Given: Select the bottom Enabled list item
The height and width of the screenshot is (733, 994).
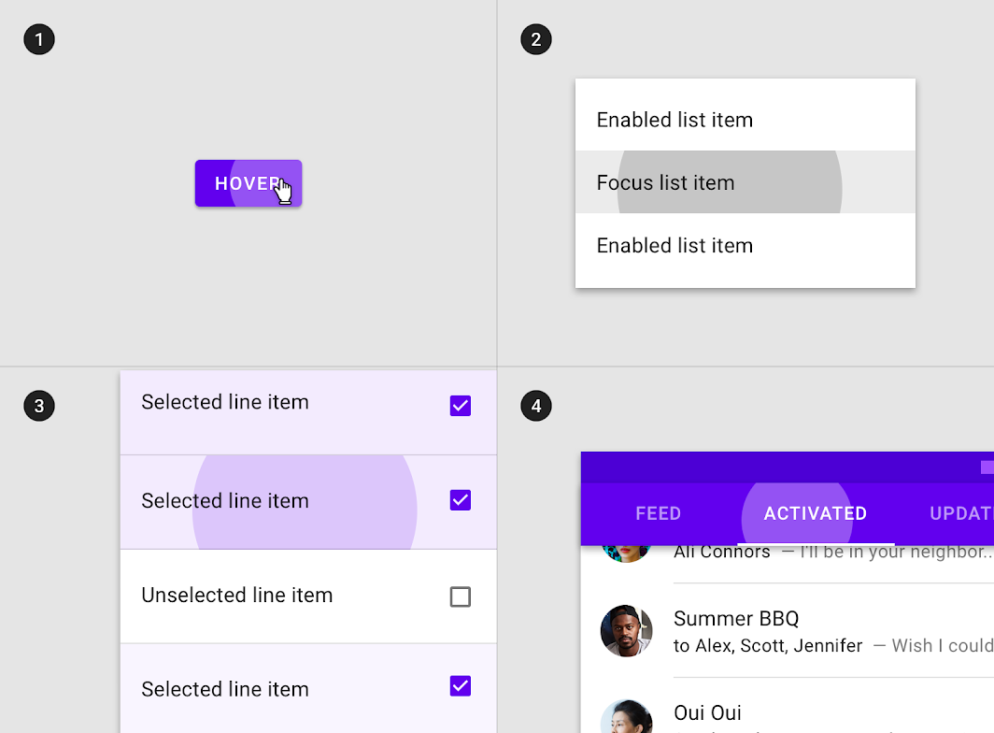Looking at the screenshot, I should click(x=745, y=245).
